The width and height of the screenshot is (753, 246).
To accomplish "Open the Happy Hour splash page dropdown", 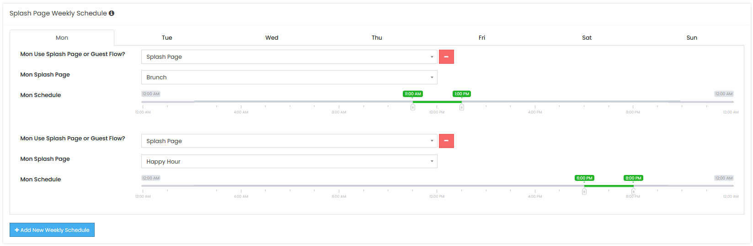I will (x=289, y=162).
